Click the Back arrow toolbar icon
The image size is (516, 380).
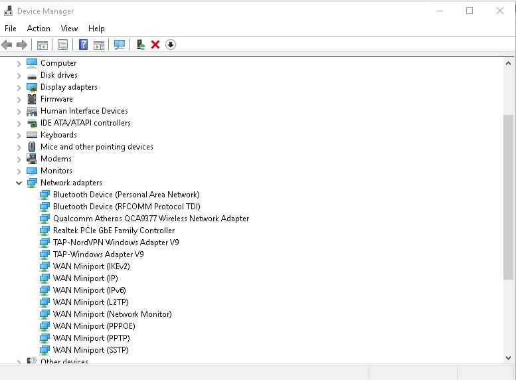pos(7,45)
